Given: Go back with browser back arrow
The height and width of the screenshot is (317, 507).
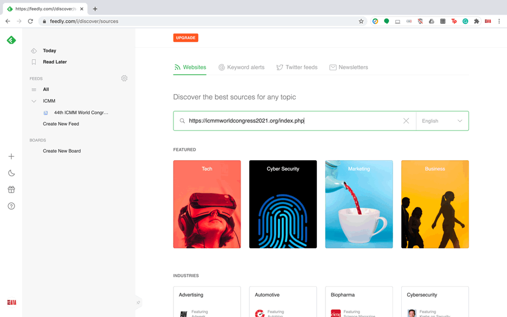Looking at the screenshot, I should (x=8, y=21).
